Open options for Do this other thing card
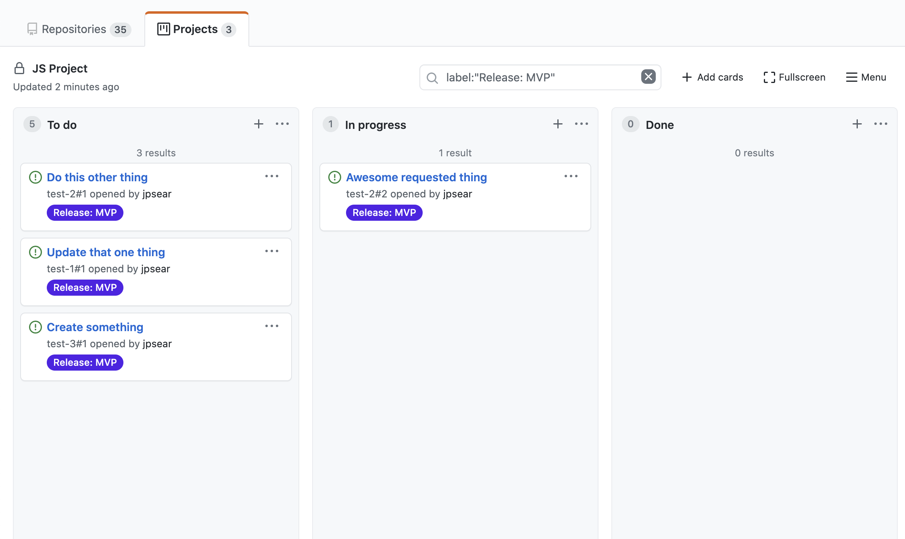This screenshot has height=539, width=905. tap(272, 176)
